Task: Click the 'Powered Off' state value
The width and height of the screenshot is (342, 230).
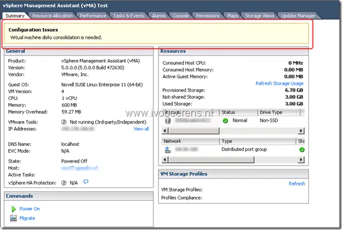Action: pos(74,161)
